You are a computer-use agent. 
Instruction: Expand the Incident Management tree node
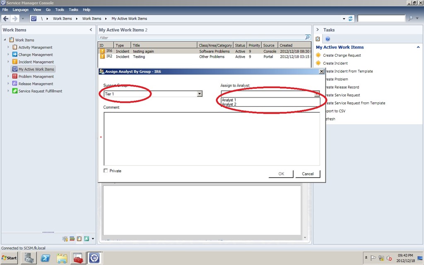coord(8,62)
